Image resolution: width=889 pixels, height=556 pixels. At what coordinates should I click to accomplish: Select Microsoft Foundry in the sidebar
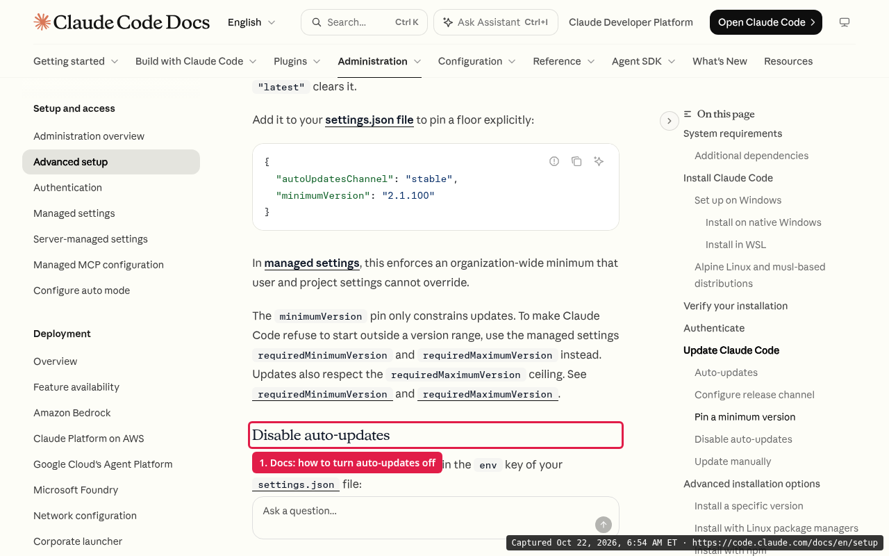click(x=76, y=490)
